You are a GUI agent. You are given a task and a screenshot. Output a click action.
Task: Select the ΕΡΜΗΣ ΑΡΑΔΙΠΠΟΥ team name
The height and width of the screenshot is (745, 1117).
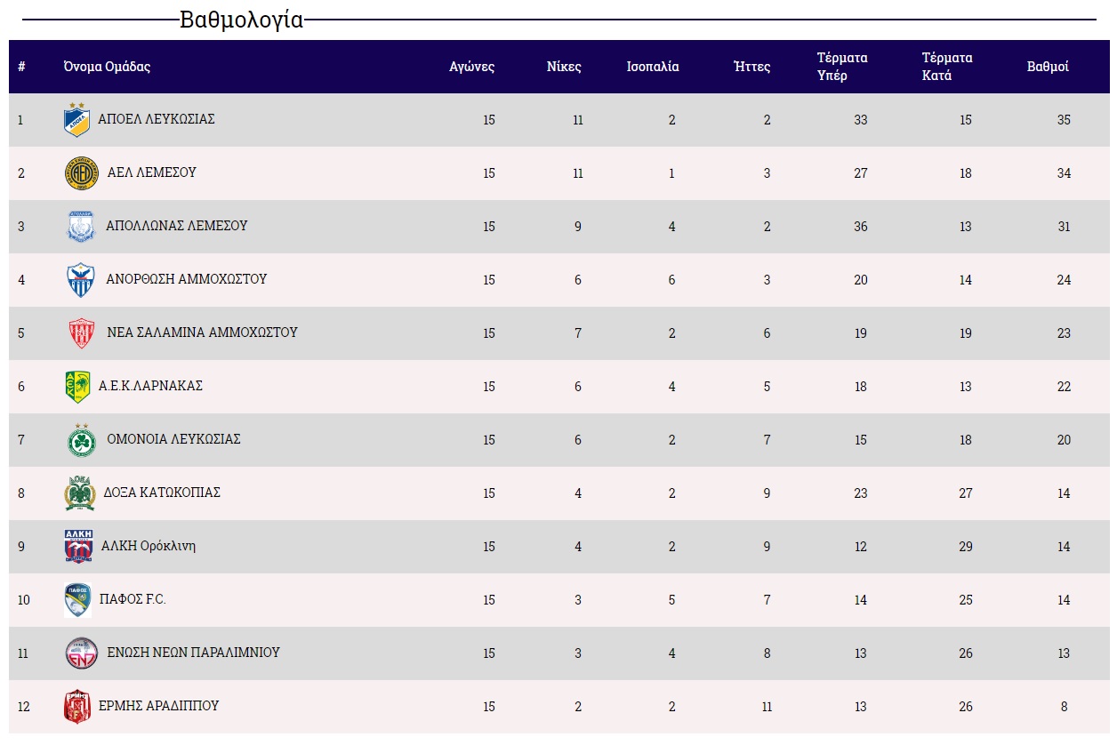158,706
